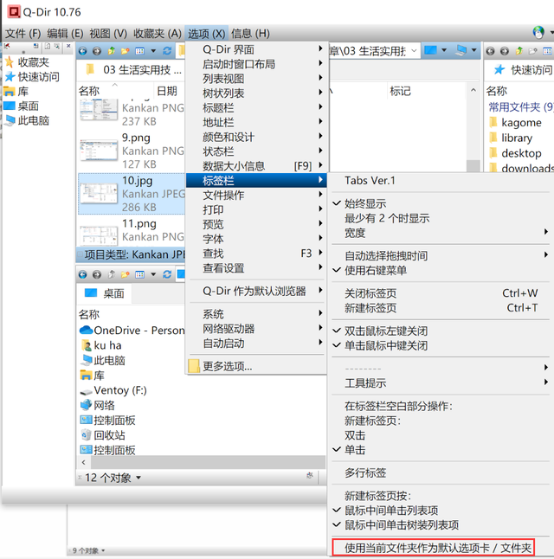Click Back arrow in bottom-left pane toolbar

[x=83, y=274]
